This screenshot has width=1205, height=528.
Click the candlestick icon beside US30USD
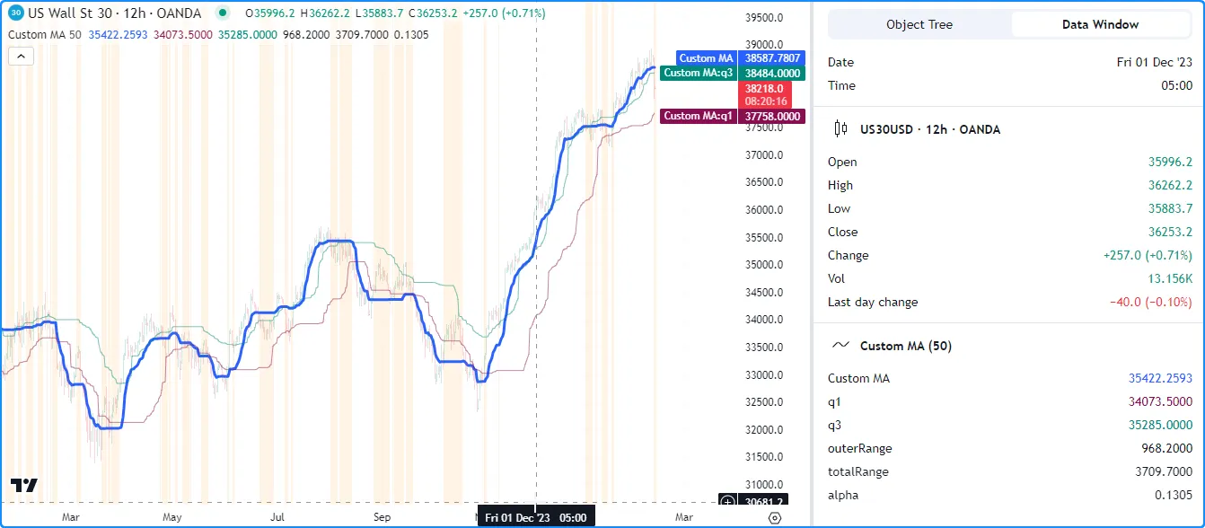click(840, 129)
